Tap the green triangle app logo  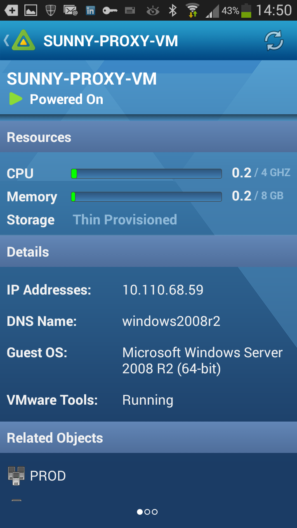click(24, 40)
